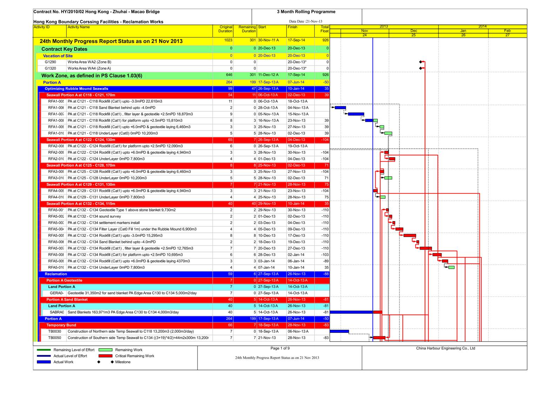Click the red Critical Remaining Work legend swatch
Screen dimensions: 557x393
point(106,356)
